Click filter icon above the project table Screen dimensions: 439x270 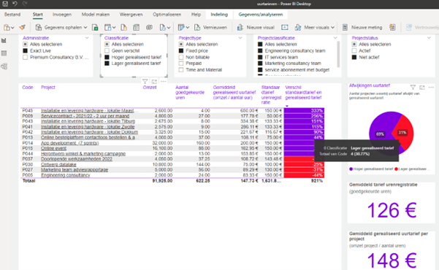(x=145, y=82)
